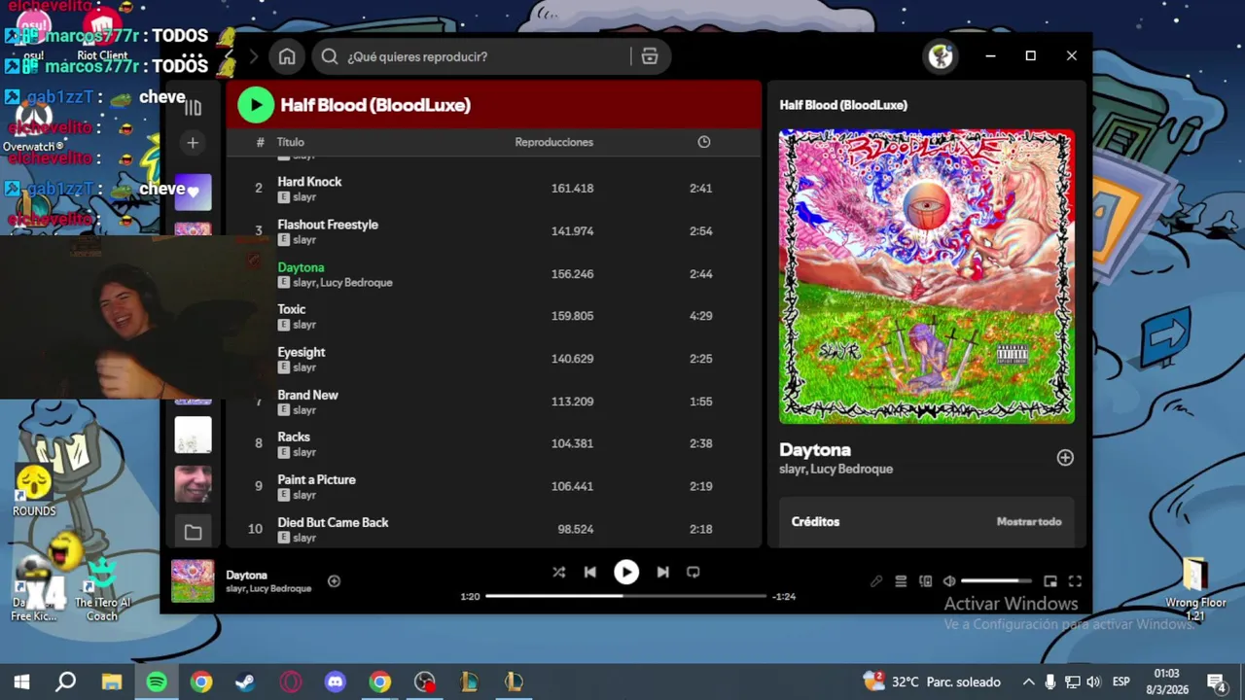Mute the Spotify volume speaker icon
1245x700 pixels.
pos(949,581)
